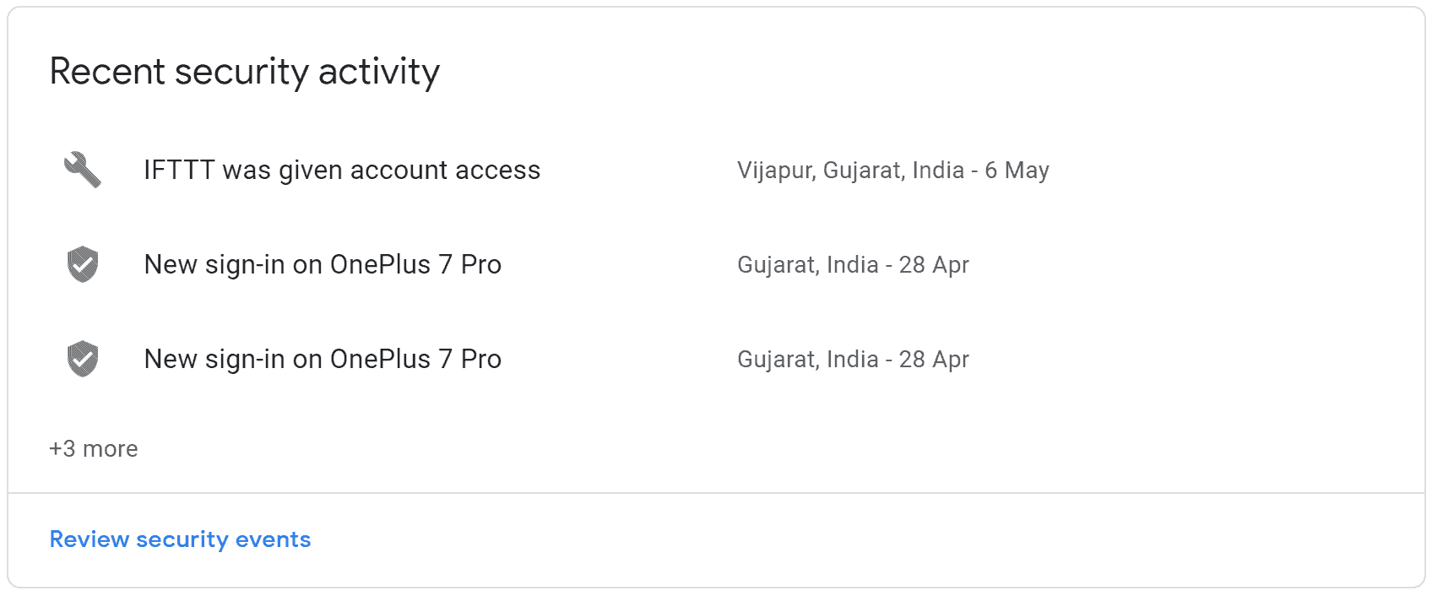Open the 'IFTTT was given account access' event
Viewport: 1432px width, 596px height.
click(716, 170)
